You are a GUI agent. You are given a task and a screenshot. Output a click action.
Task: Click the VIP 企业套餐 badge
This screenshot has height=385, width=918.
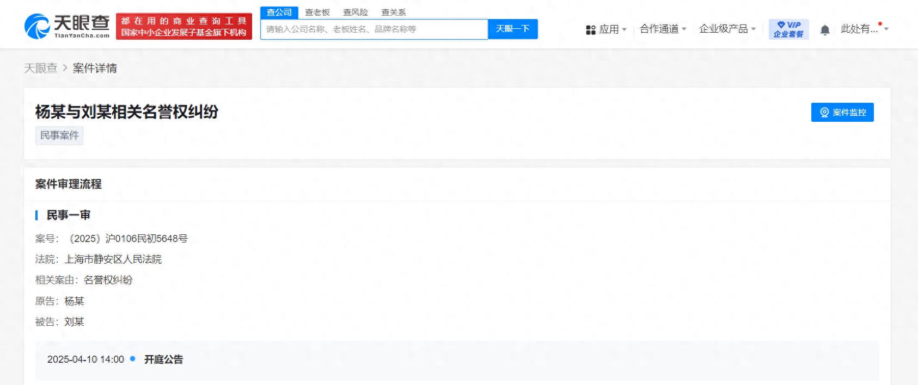coord(788,29)
